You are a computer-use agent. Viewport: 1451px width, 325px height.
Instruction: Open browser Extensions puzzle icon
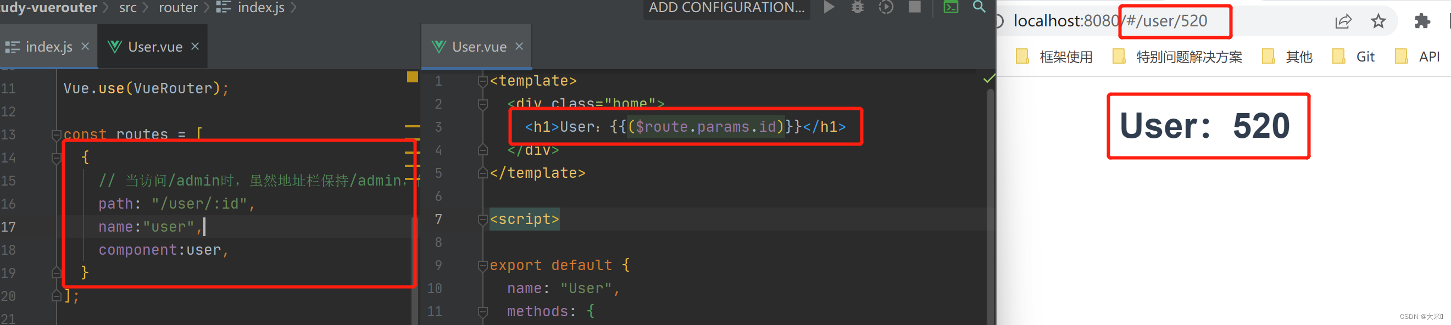click(1422, 21)
